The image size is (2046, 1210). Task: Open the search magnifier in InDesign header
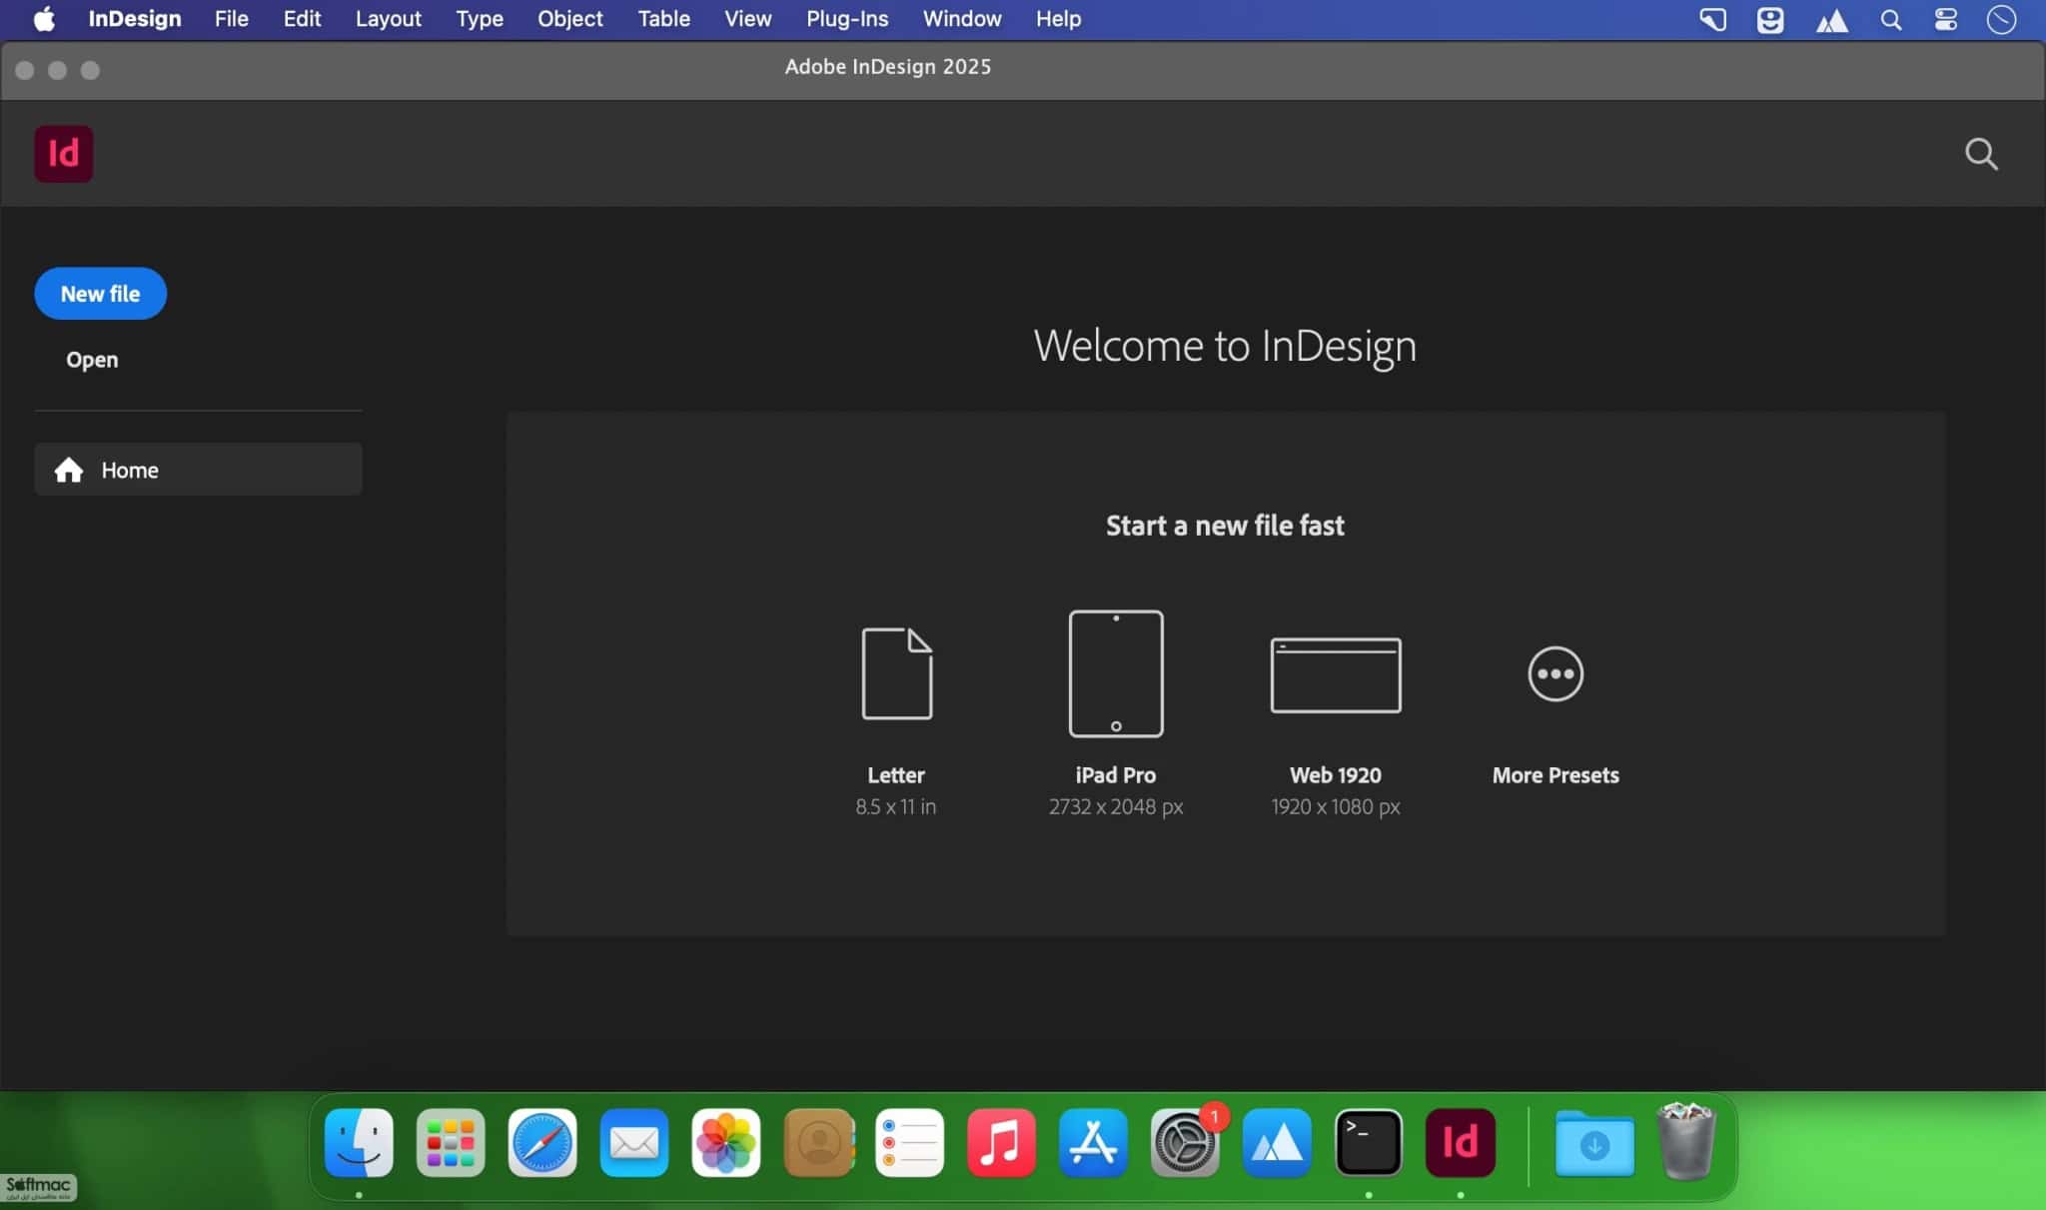(x=1981, y=154)
